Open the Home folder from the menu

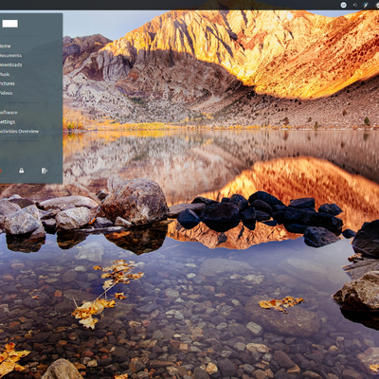click(x=6, y=46)
